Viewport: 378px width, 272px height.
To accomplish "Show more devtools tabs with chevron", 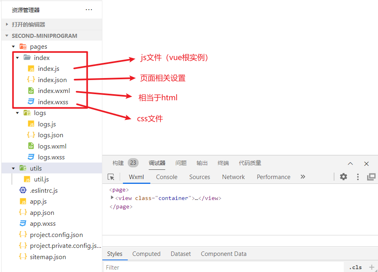I will coord(303,177).
